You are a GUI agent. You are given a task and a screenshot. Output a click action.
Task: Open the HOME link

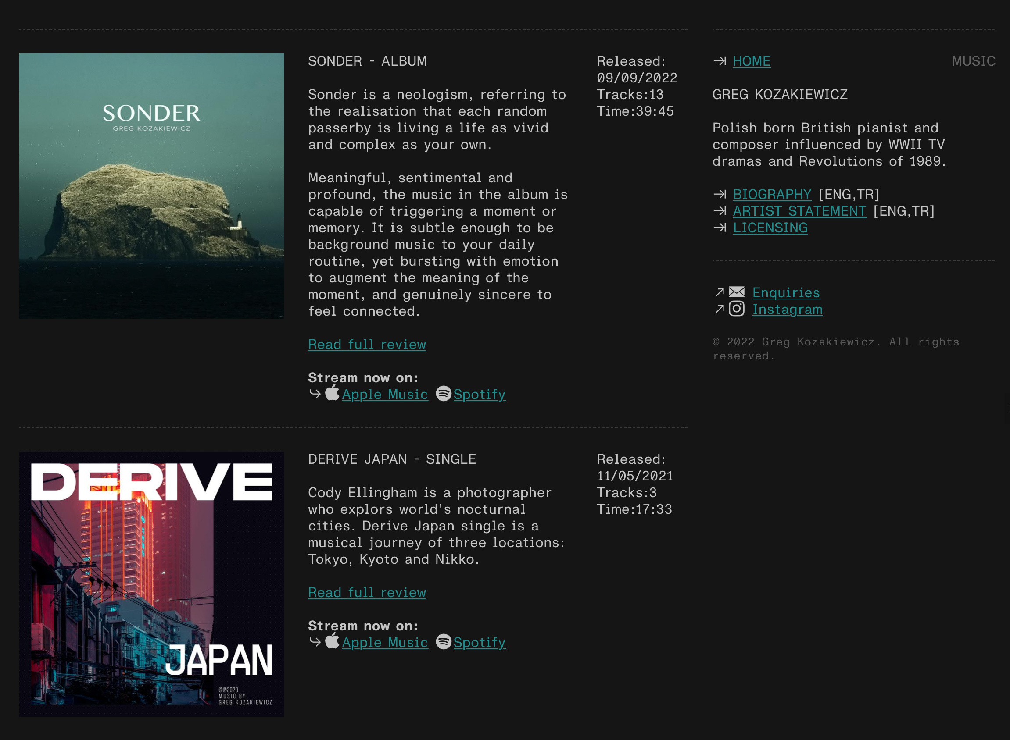751,61
